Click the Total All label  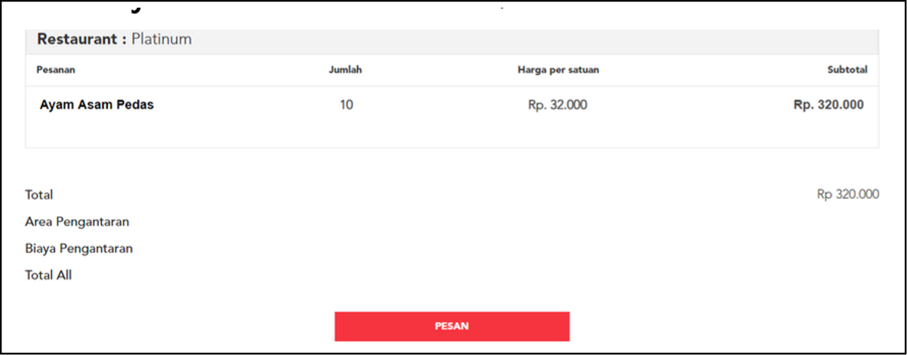click(49, 275)
